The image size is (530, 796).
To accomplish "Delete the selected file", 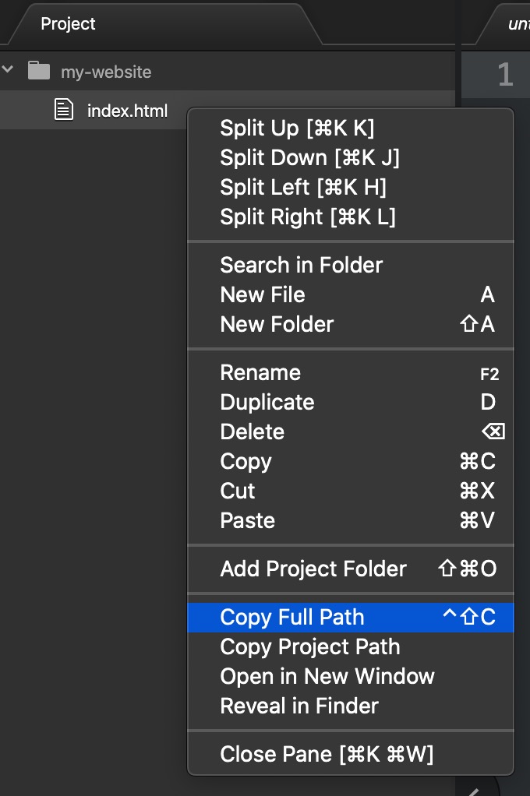I will (x=253, y=431).
